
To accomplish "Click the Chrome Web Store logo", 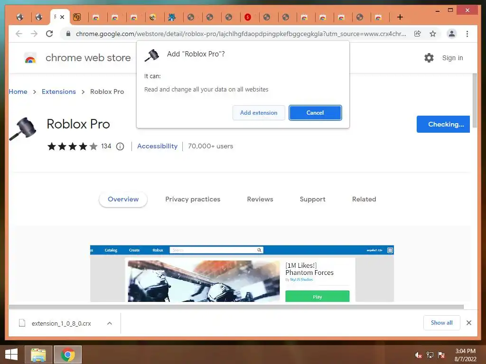I will pos(30,58).
